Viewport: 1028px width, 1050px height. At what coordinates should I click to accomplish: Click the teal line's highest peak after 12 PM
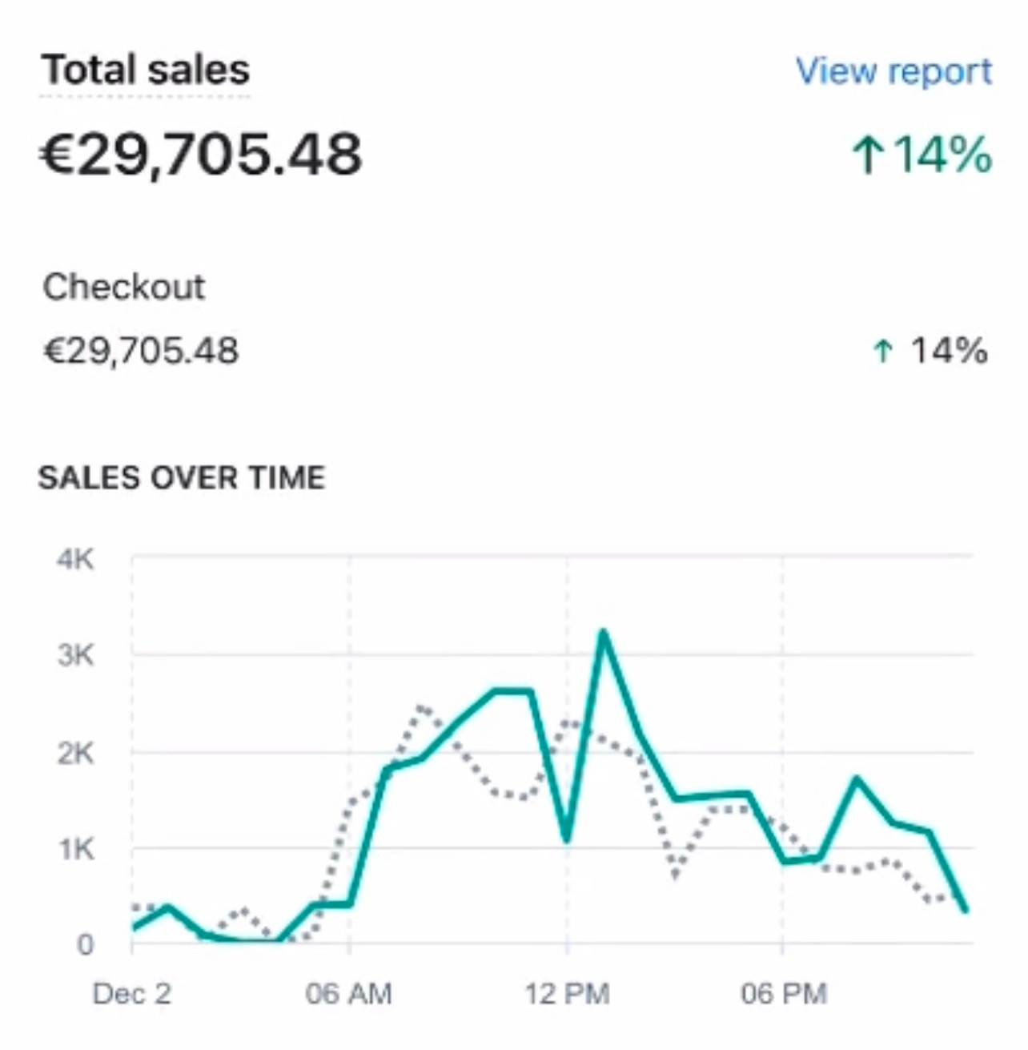click(x=603, y=633)
